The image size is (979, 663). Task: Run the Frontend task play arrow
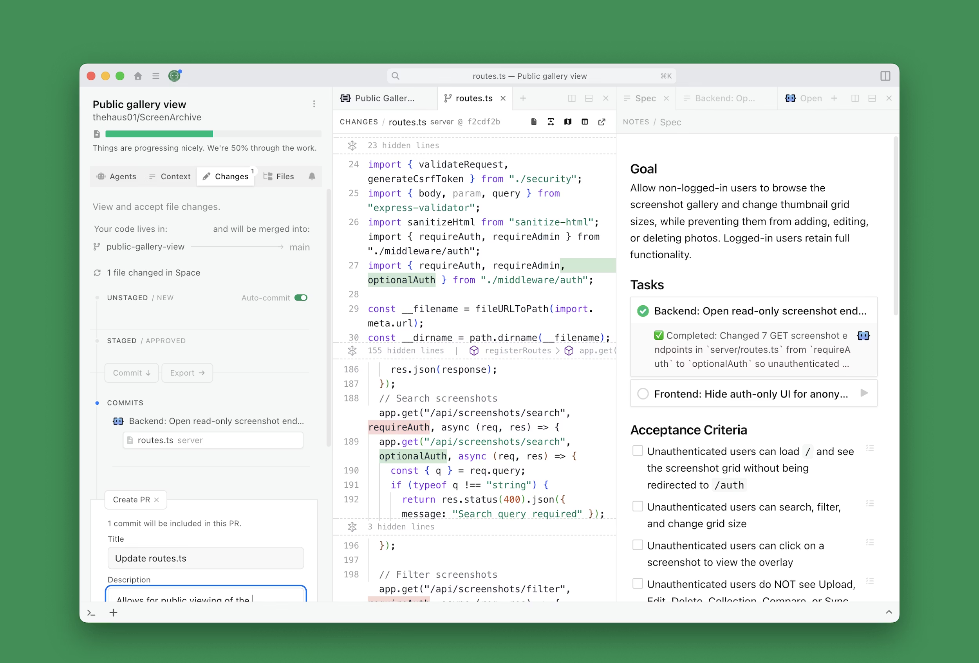864,393
